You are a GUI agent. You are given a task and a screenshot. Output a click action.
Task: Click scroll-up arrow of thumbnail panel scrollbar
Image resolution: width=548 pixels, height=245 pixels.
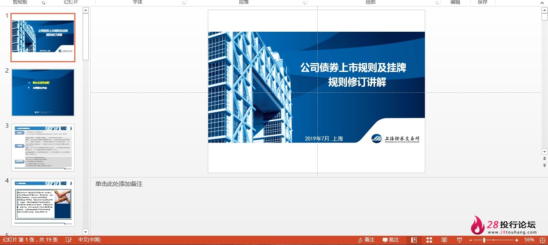click(x=85, y=10)
